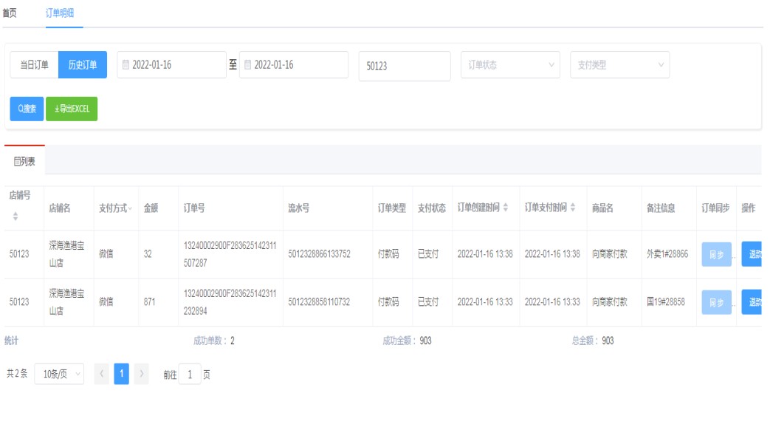Click the store number field containing 50123
This screenshot has width=770, height=447.
pos(404,66)
